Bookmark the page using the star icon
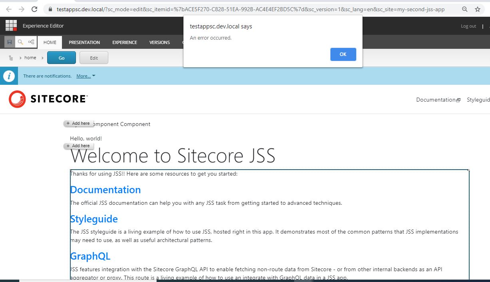Viewport: 490px width, 282px height. 478,9
